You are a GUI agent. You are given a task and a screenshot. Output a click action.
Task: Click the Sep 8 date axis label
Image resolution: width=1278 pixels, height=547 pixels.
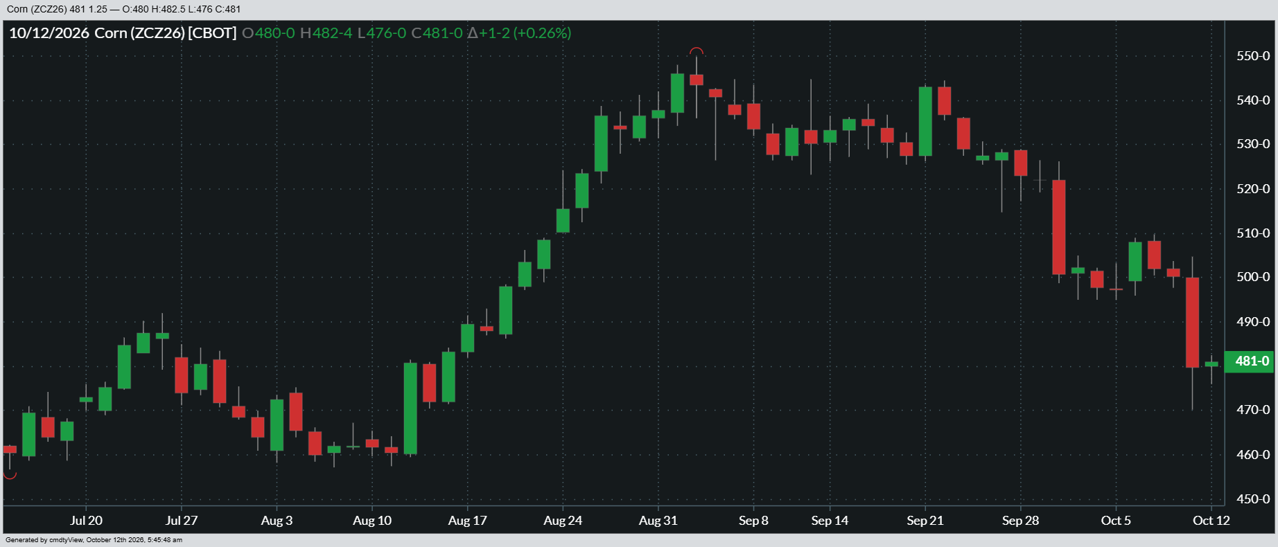pos(753,521)
